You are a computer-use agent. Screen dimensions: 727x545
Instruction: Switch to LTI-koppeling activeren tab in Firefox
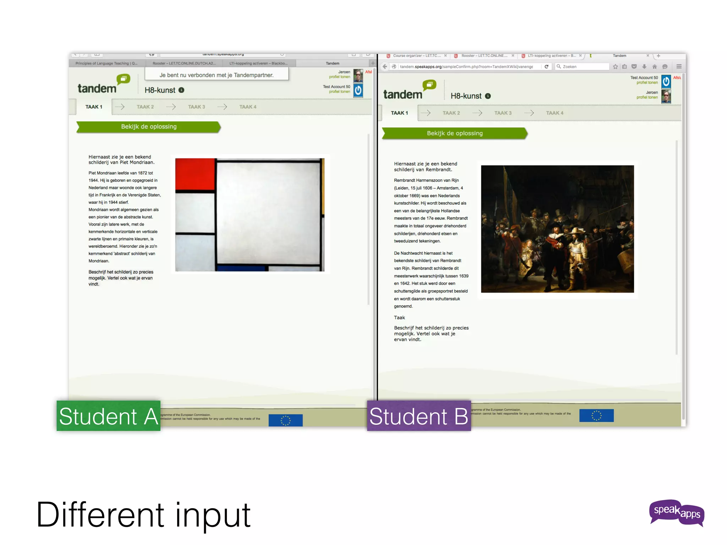point(551,56)
